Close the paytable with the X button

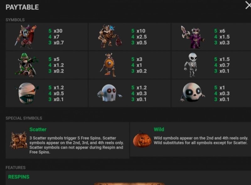248,5
